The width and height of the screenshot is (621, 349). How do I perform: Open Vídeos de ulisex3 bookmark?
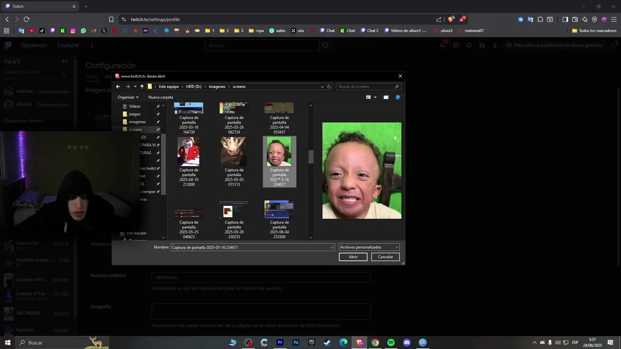click(406, 31)
